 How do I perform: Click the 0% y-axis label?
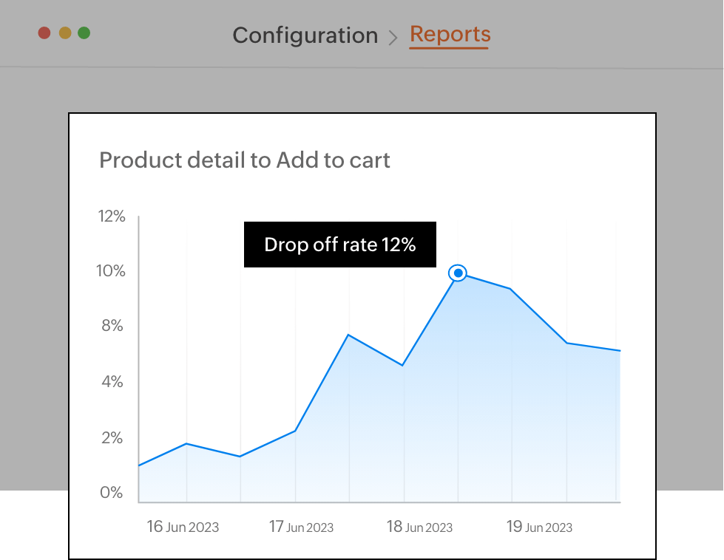click(112, 493)
